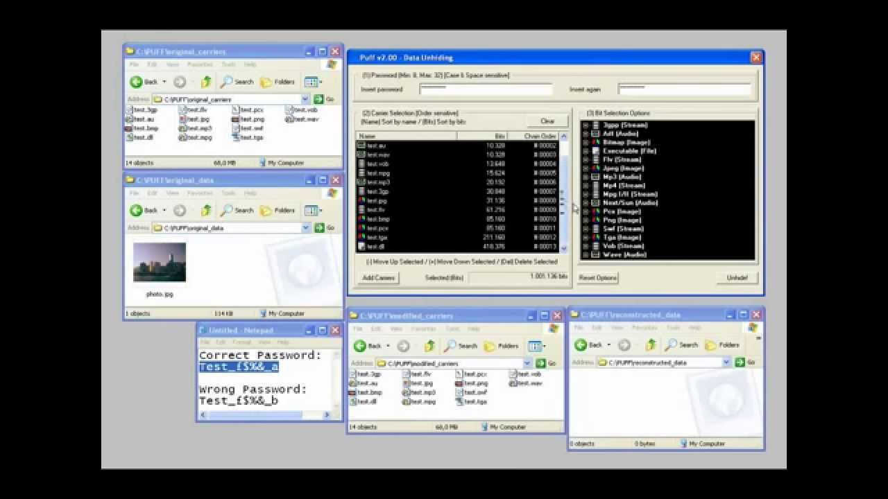Click Up folder icon in original_carriers window
Viewport: 888px width, 499px height.
pyautogui.click(x=206, y=82)
